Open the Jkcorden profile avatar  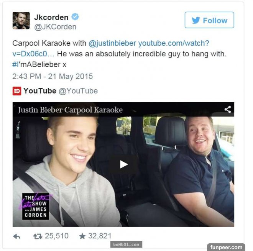[21, 20]
